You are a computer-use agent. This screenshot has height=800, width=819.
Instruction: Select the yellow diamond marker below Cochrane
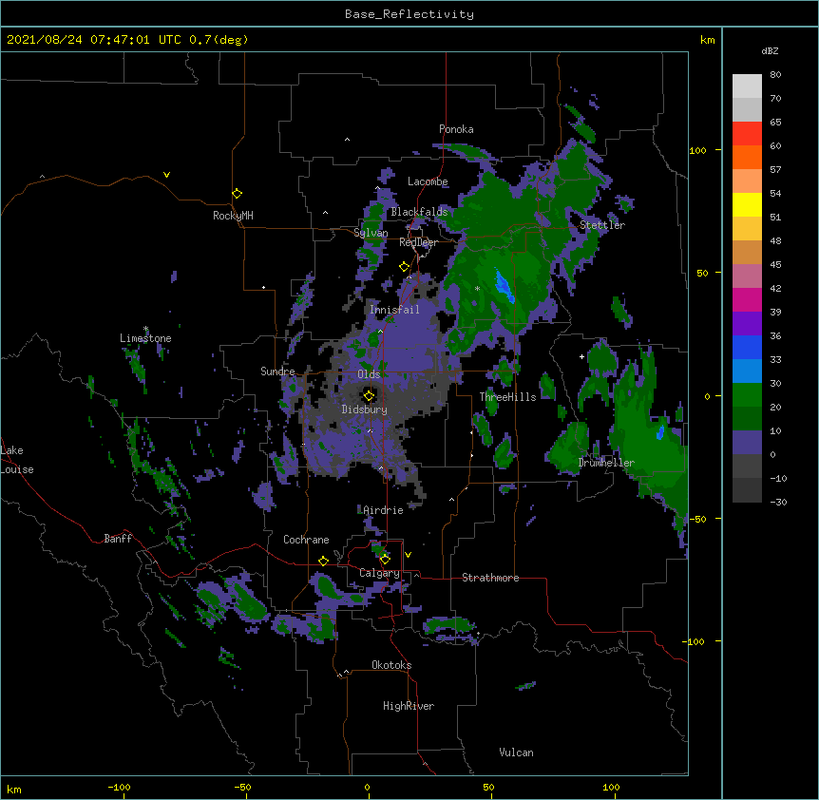[x=323, y=561]
